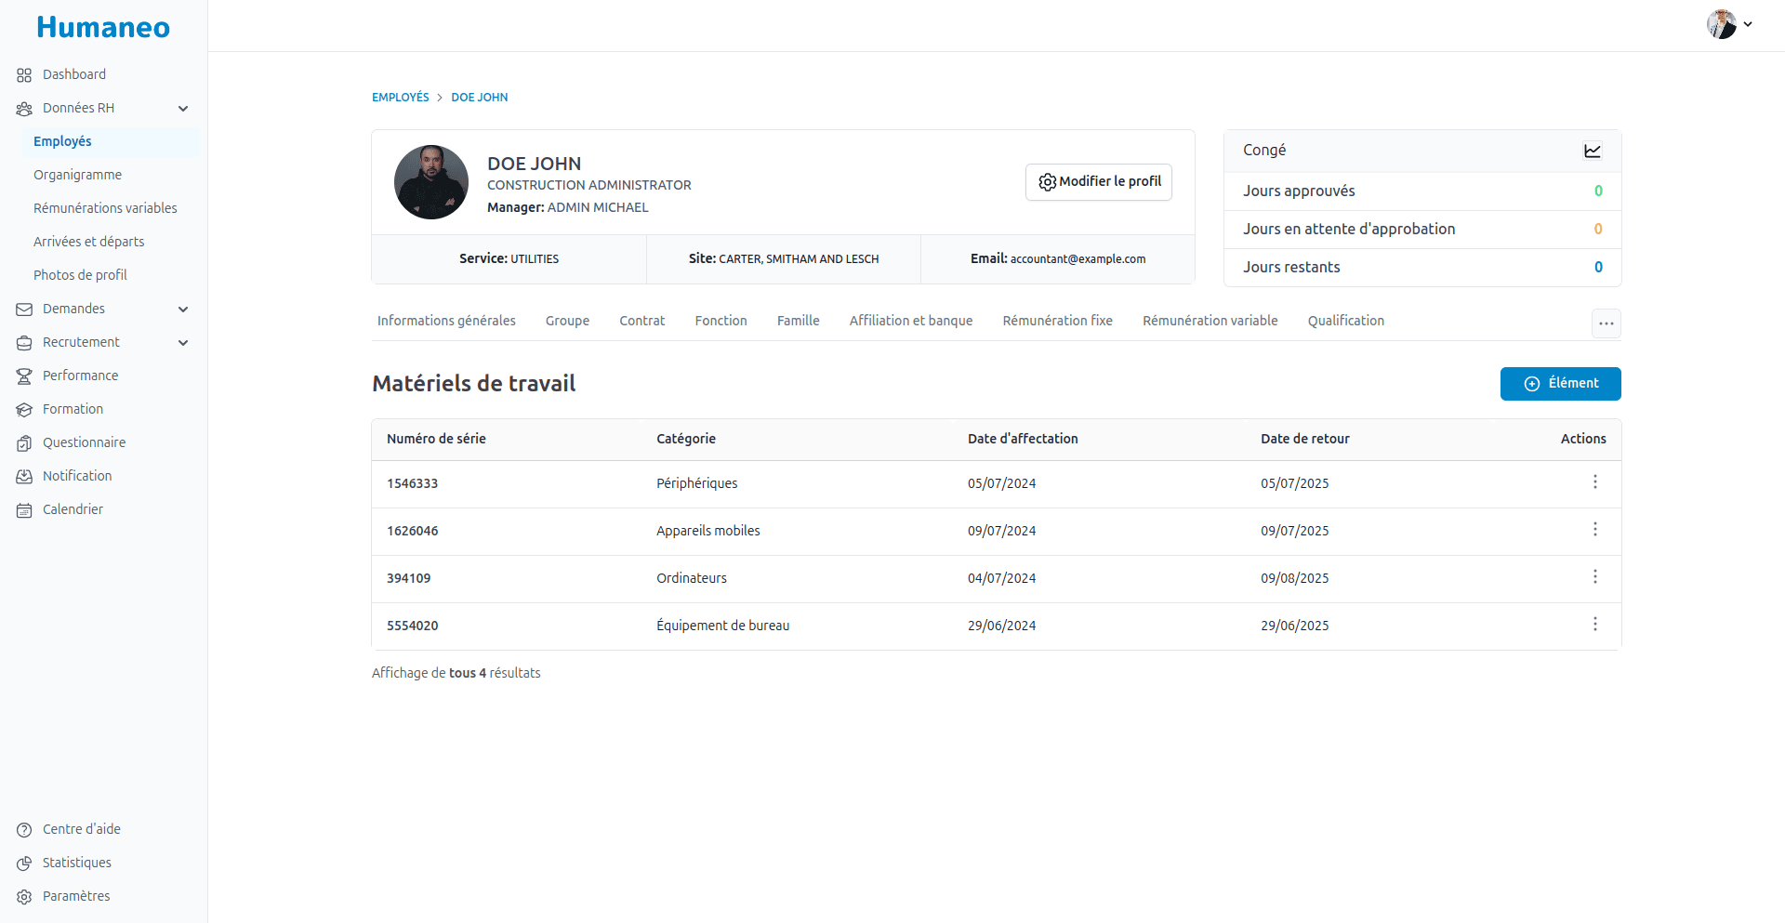Click the Statistiques icon in the sidebar

tap(22, 863)
